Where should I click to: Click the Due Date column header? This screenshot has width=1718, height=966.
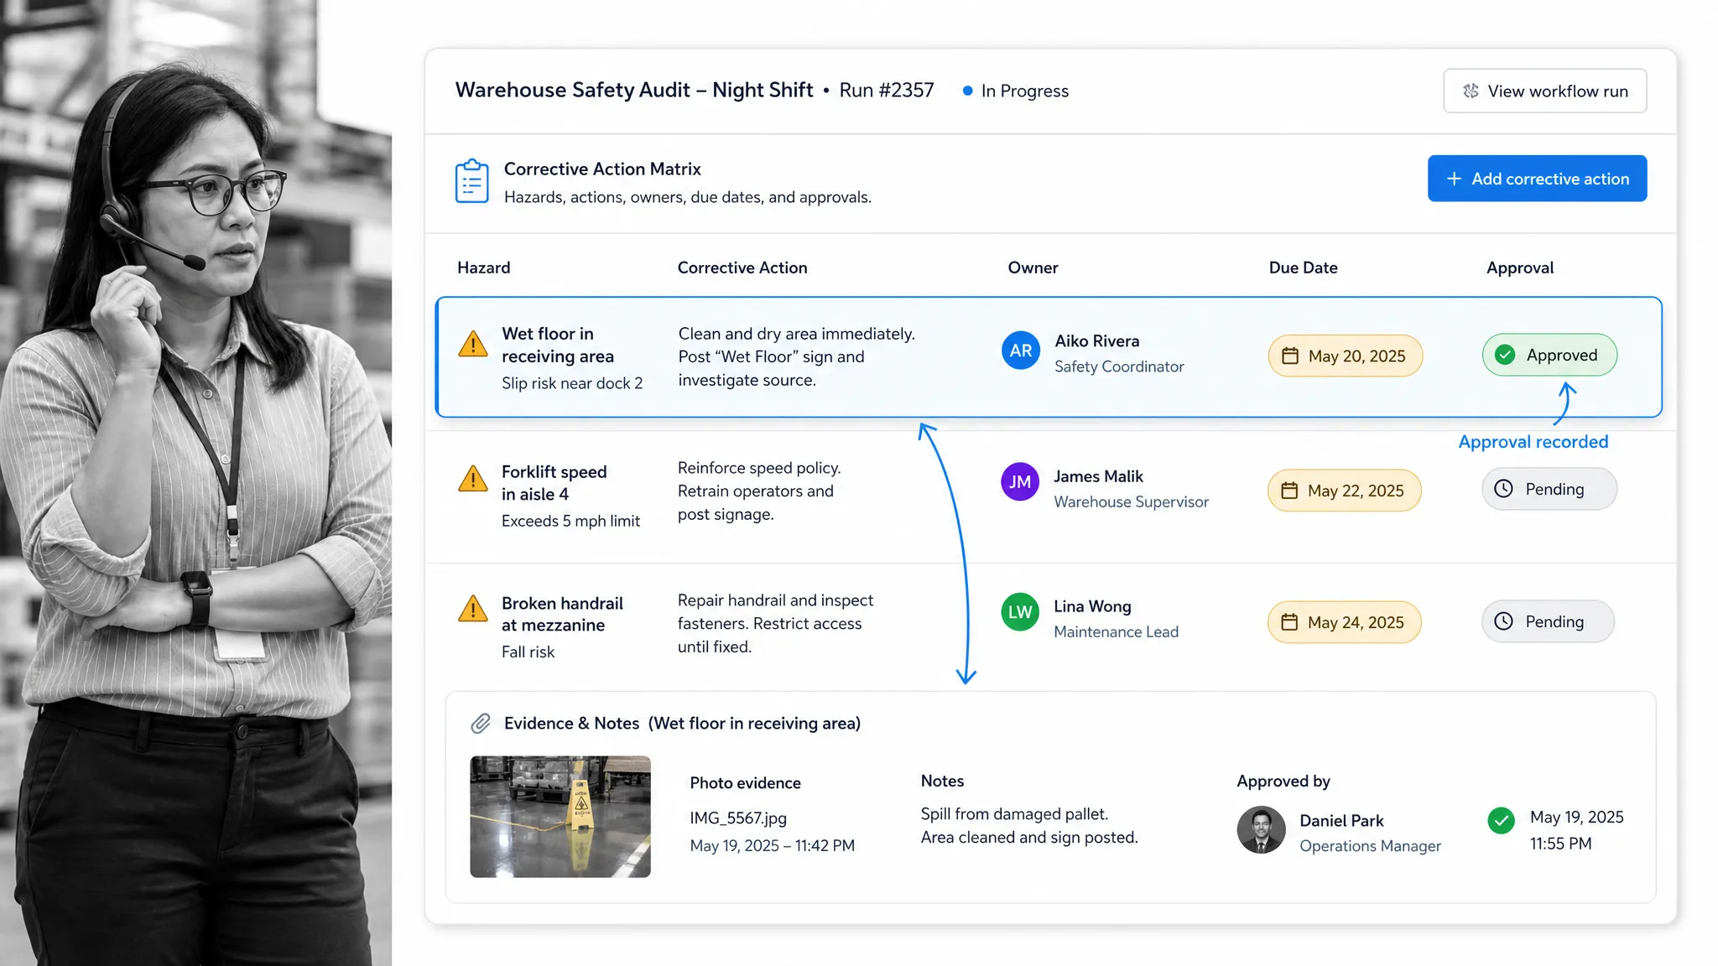click(1303, 267)
